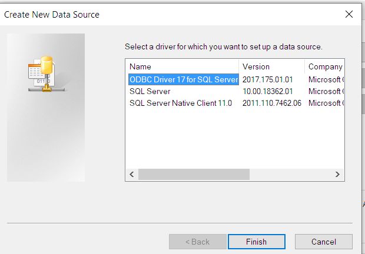Click version 2011.110.7462.06 cell

click(271, 103)
